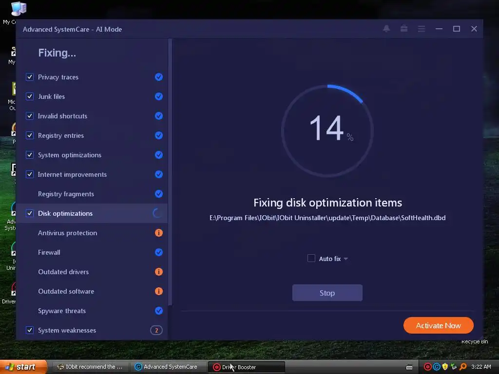The width and height of the screenshot is (499, 374).
Task: Expand the Auto fix dropdown arrow
Action: point(346,259)
